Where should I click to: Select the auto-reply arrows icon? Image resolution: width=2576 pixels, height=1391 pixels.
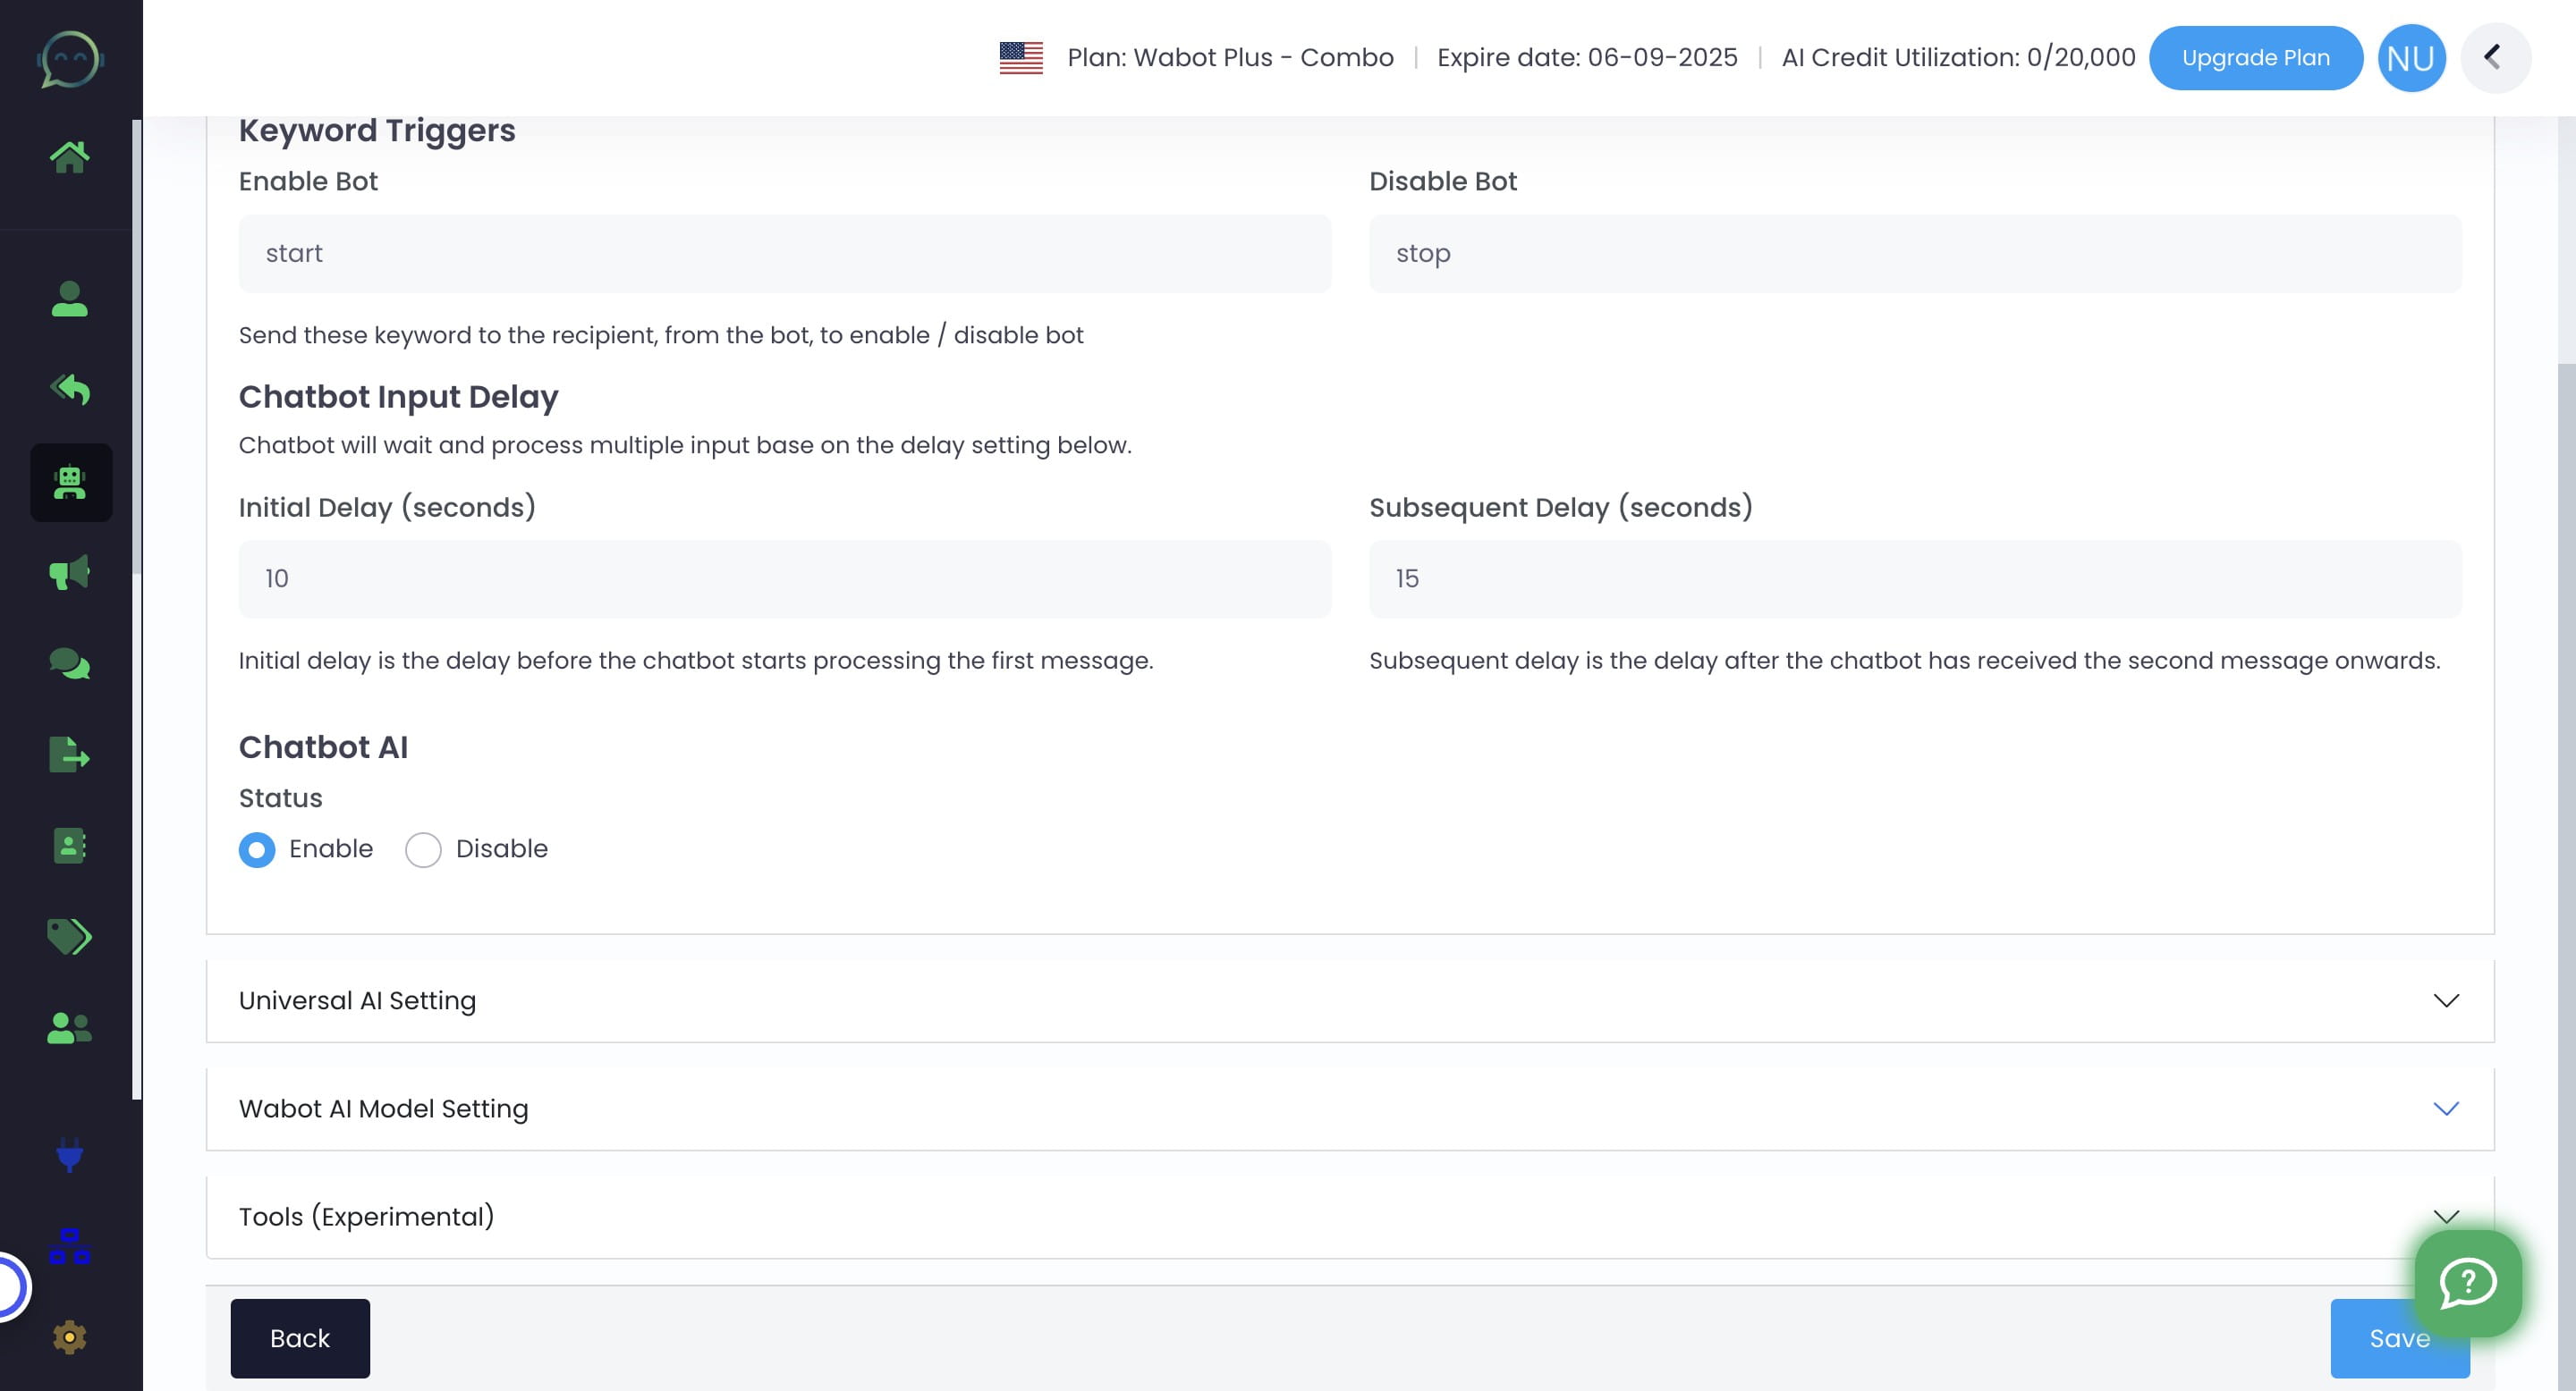tap(72, 390)
